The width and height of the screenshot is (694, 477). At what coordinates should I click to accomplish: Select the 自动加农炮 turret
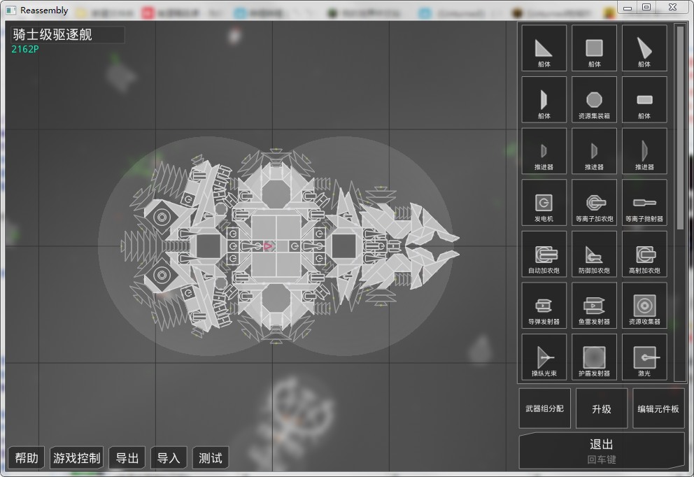(x=544, y=254)
